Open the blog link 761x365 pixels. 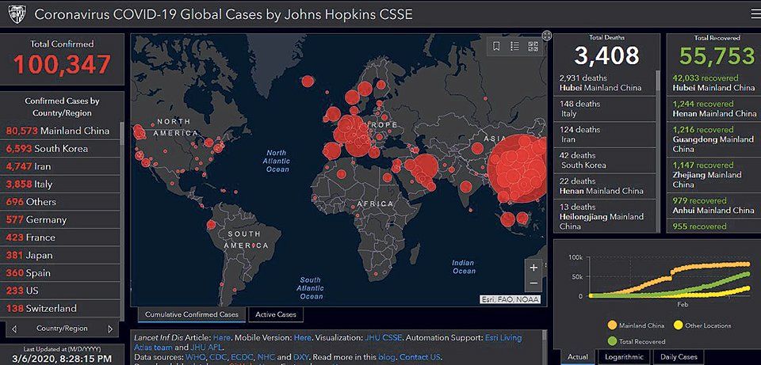pyautogui.click(x=388, y=357)
